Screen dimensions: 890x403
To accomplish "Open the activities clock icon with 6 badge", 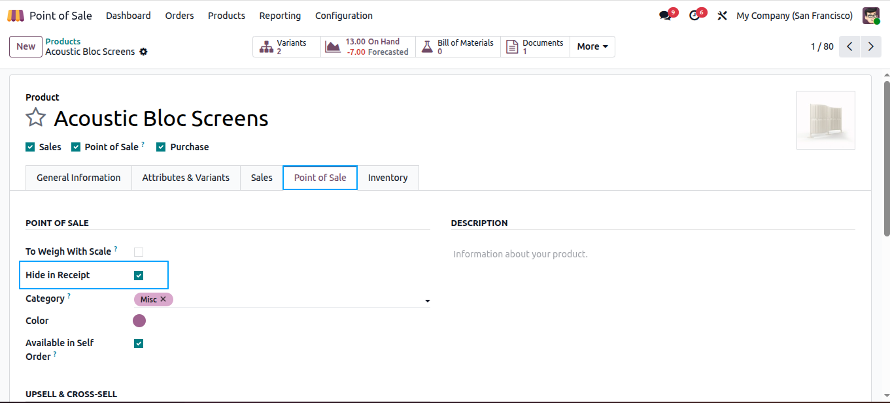I will tap(694, 16).
